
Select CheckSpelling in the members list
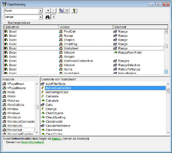[x=55, y=117]
